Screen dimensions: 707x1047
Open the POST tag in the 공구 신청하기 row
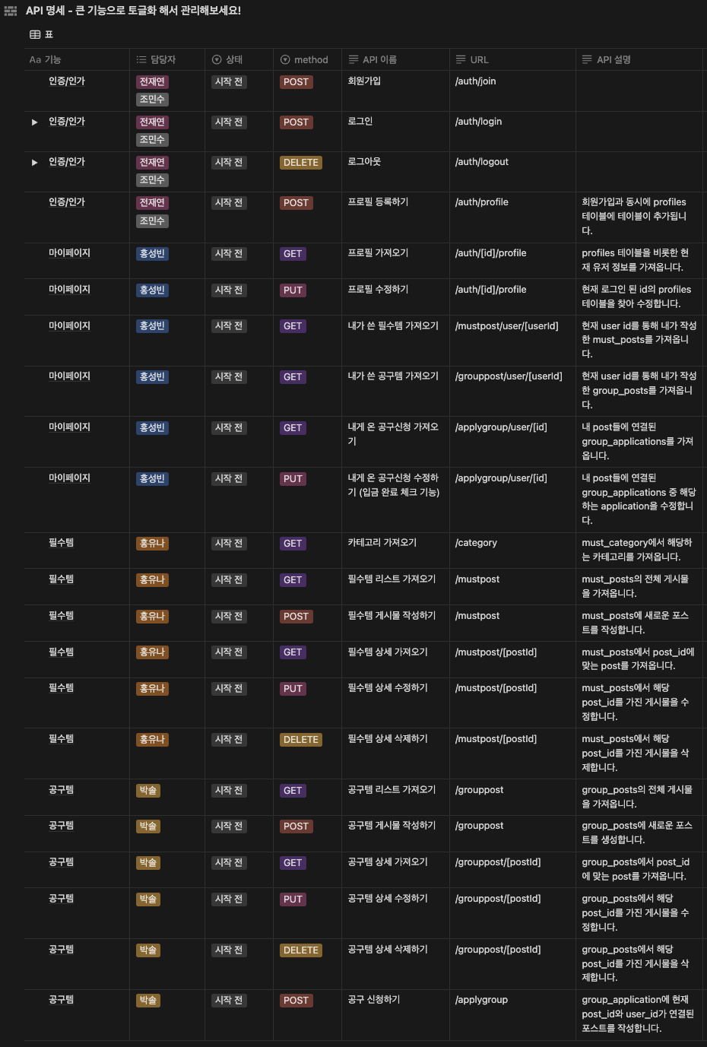click(x=296, y=1001)
